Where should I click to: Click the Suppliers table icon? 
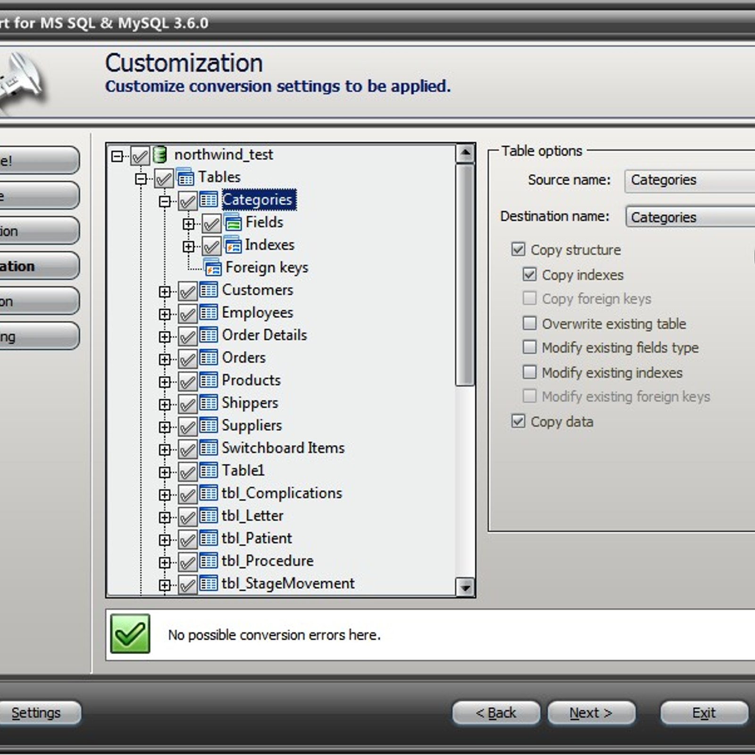coord(209,425)
